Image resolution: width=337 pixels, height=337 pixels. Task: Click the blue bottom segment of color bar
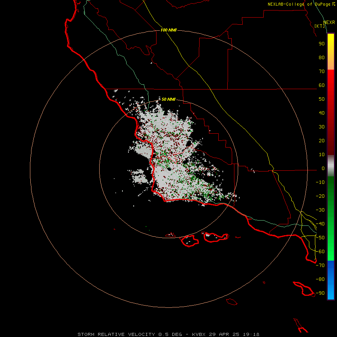click(x=331, y=280)
